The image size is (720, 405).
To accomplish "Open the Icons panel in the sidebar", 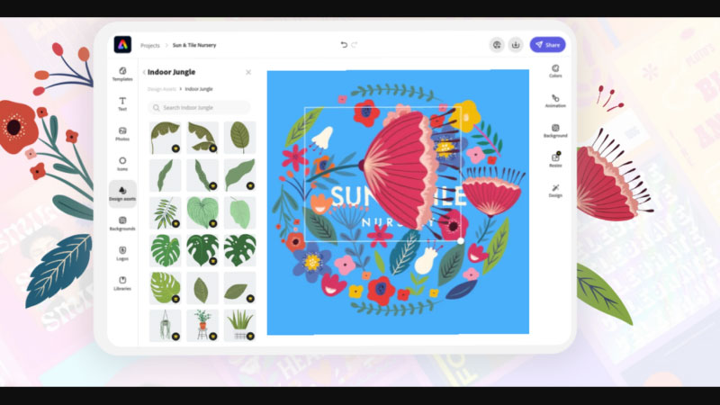I will [x=122, y=164].
